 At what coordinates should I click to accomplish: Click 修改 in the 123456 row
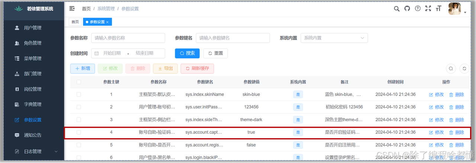[437, 107]
